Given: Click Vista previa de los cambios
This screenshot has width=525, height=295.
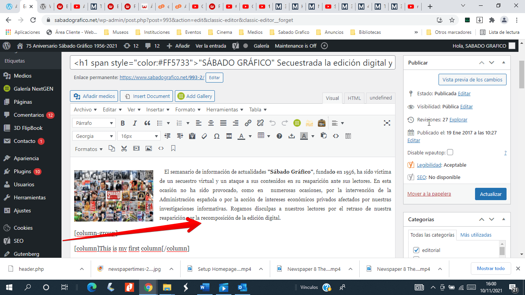Looking at the screenshot, I should point(472,80).
